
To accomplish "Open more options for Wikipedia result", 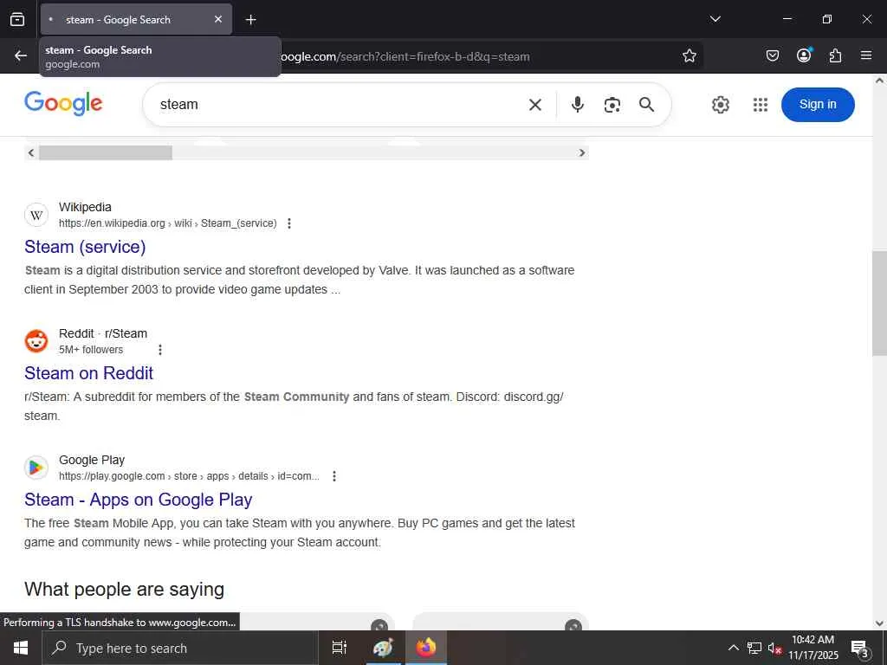I will tap(289, 223).
